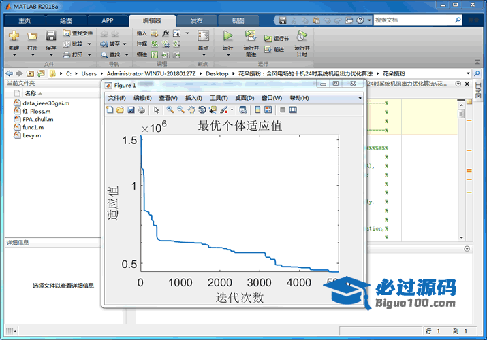Click the 运行节 button

click(277, 39)
